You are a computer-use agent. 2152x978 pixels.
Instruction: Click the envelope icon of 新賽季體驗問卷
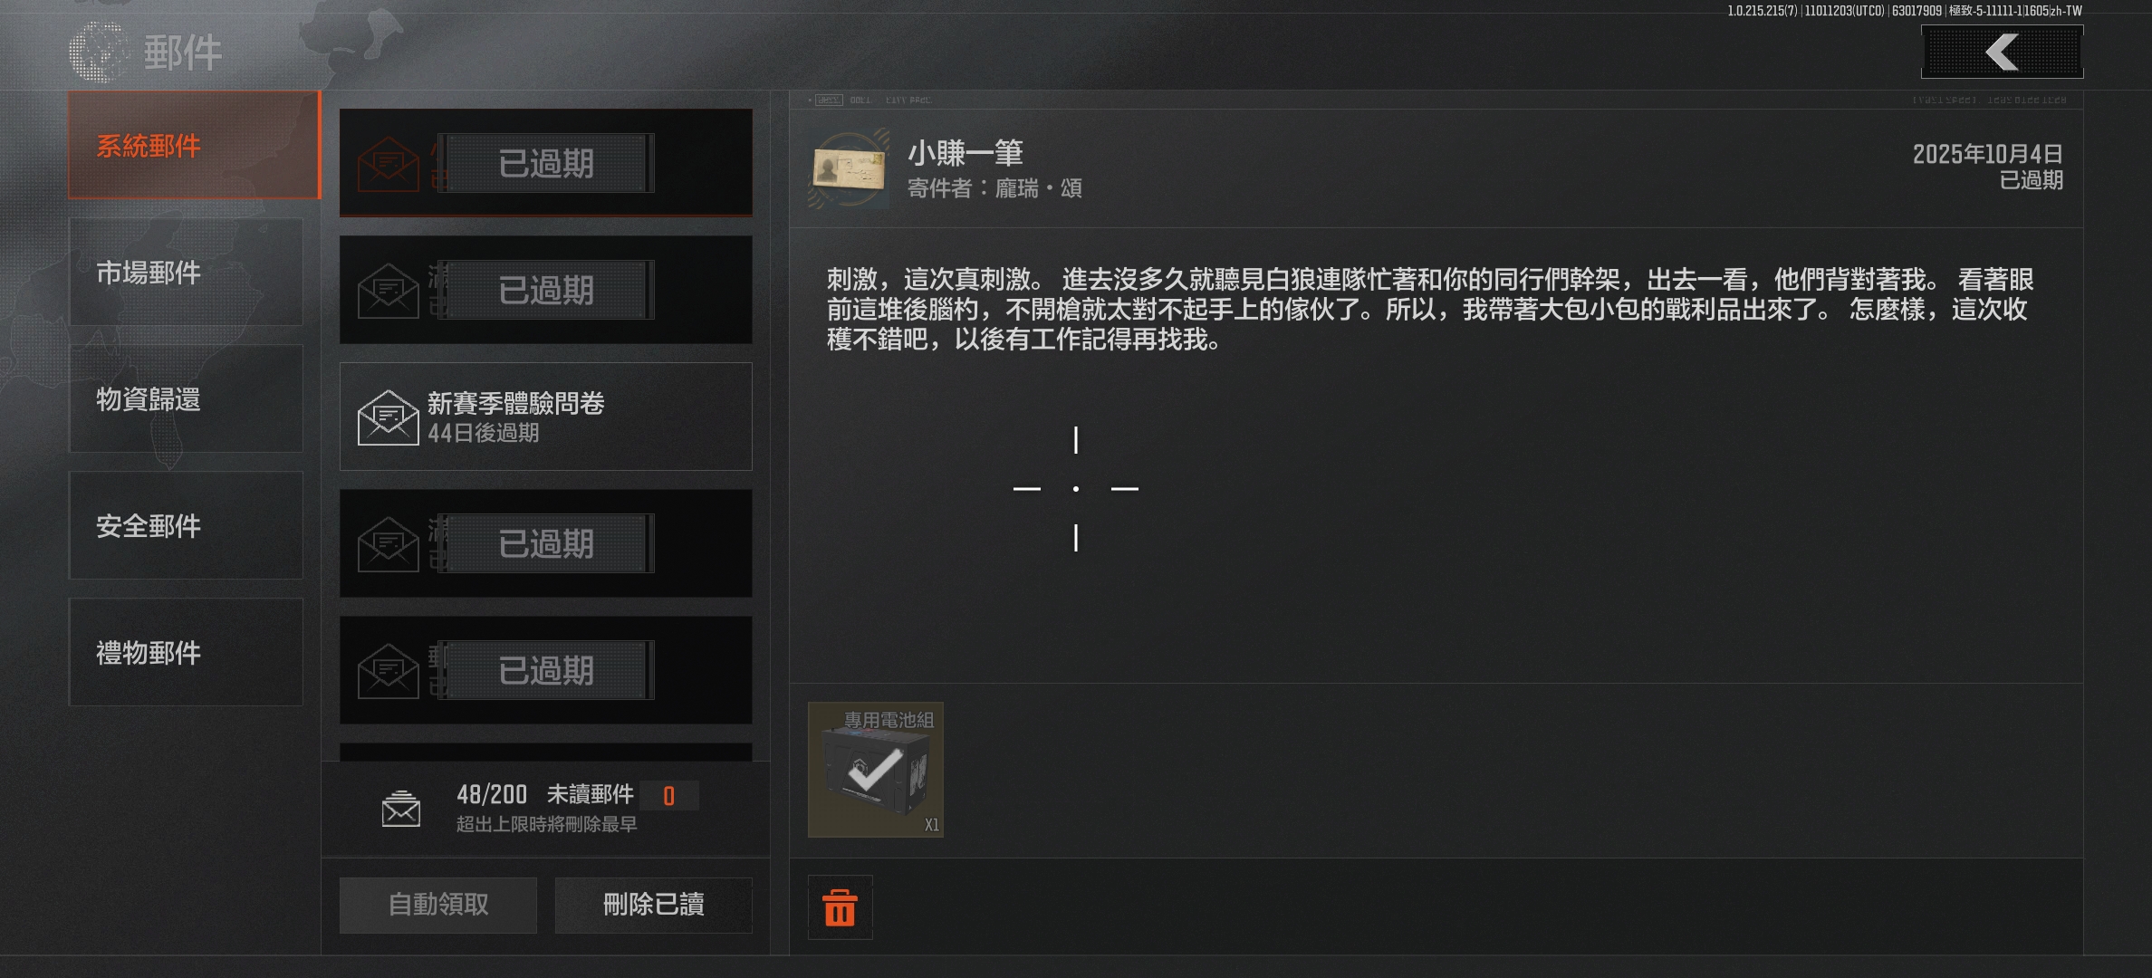pyautogui.click(x=388, y=417)
